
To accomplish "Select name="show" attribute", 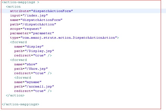I will pos(26,64).
